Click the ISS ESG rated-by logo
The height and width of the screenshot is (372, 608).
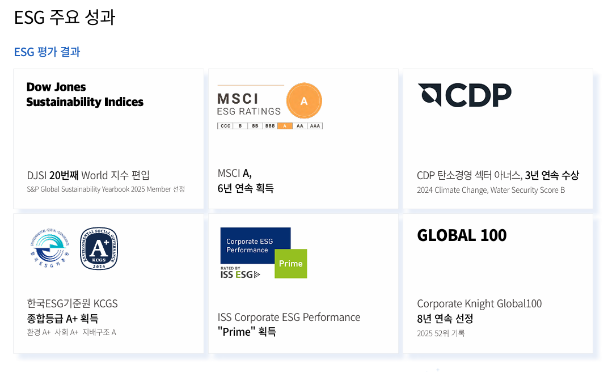coord(240,273)
